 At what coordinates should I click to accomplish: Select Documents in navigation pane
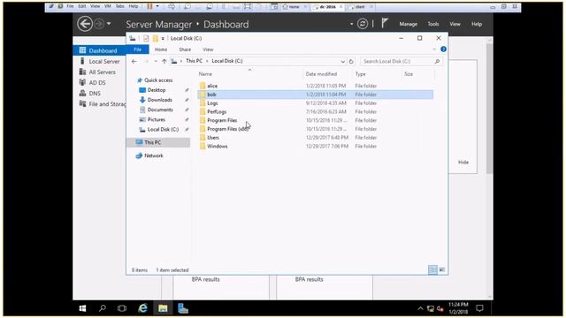[x=160, y=110]
